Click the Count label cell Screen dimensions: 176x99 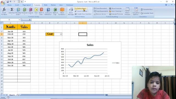pos(50,34)
